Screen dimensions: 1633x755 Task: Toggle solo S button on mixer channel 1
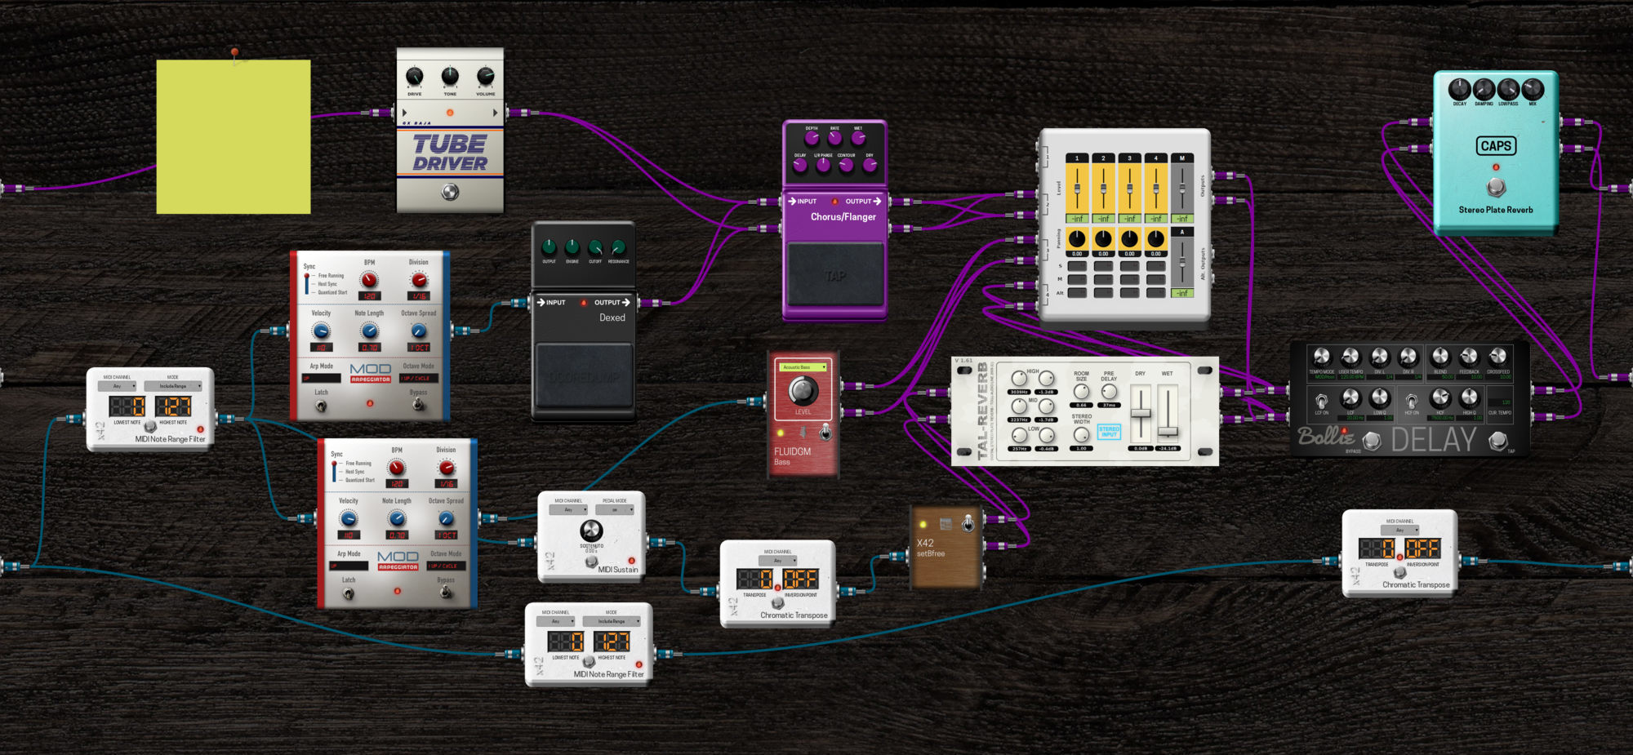pyautogui.click(x=1077, y=266)
